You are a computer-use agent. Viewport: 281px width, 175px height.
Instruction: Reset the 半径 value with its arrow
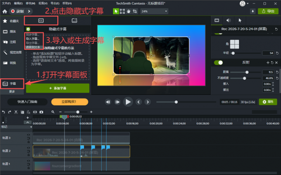(277, 53)
